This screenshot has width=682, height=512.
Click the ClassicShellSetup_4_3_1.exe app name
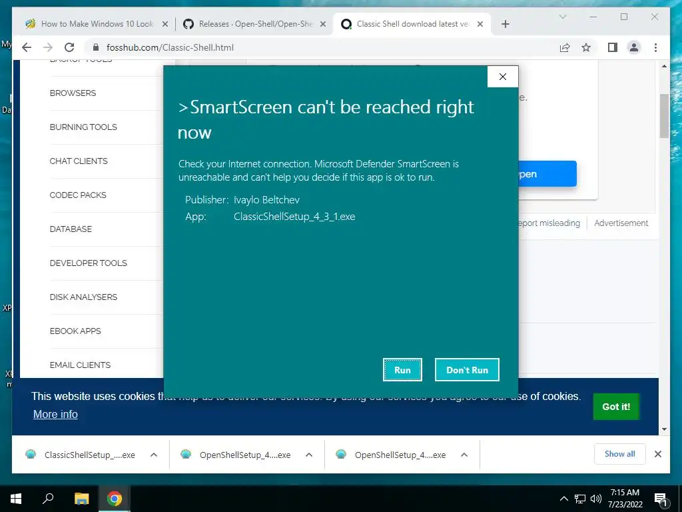coord(294,217)
